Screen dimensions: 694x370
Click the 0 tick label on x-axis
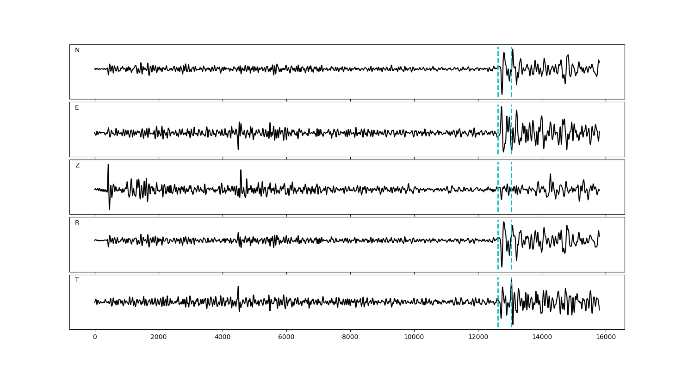pos(95,338)
